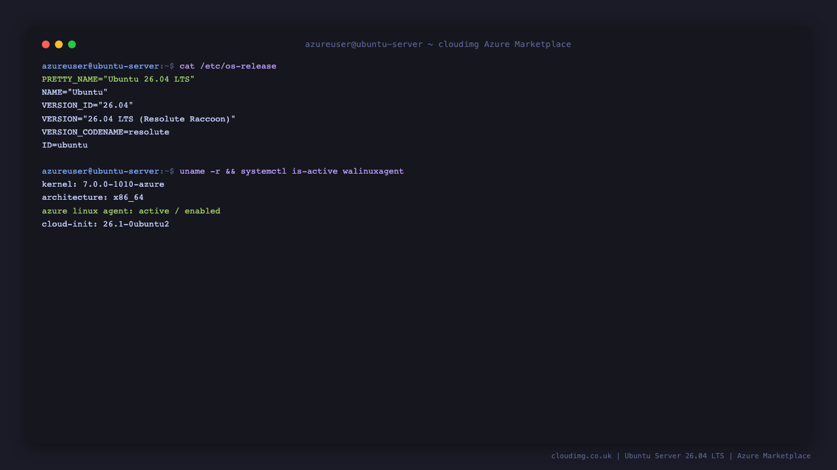The image size is (837, 470).
Task: Click the NAME="Ubuntu" output line
Action: 75,92
